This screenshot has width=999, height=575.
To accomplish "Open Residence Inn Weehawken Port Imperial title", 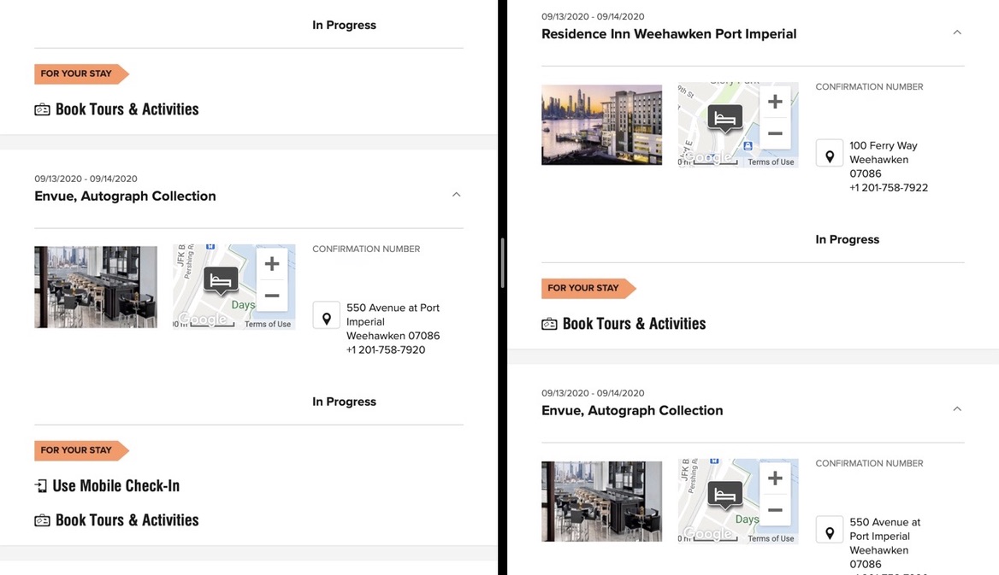I will pos(669,34).
